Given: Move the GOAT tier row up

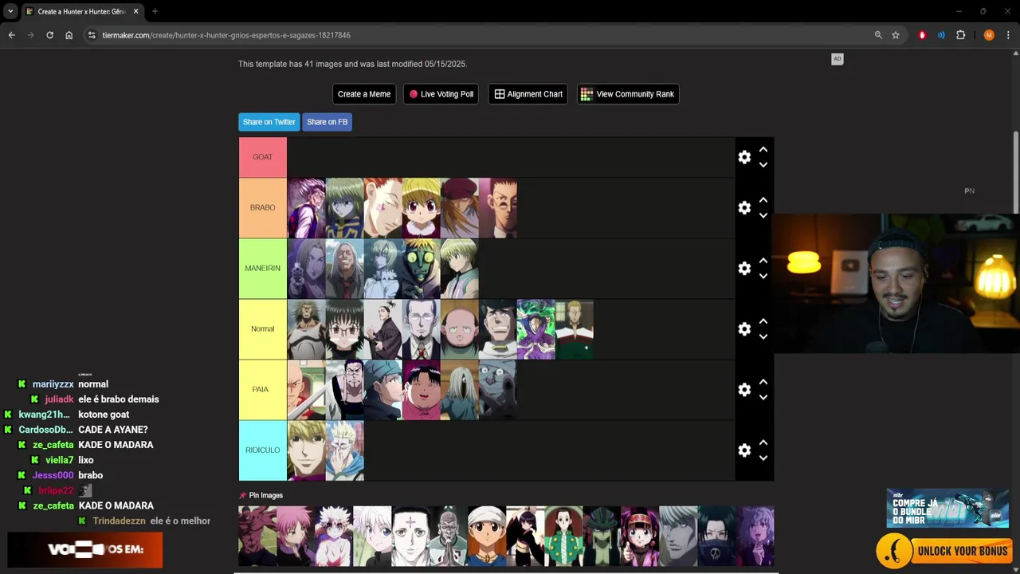Looking at the screenshot, I should [763, 149].
